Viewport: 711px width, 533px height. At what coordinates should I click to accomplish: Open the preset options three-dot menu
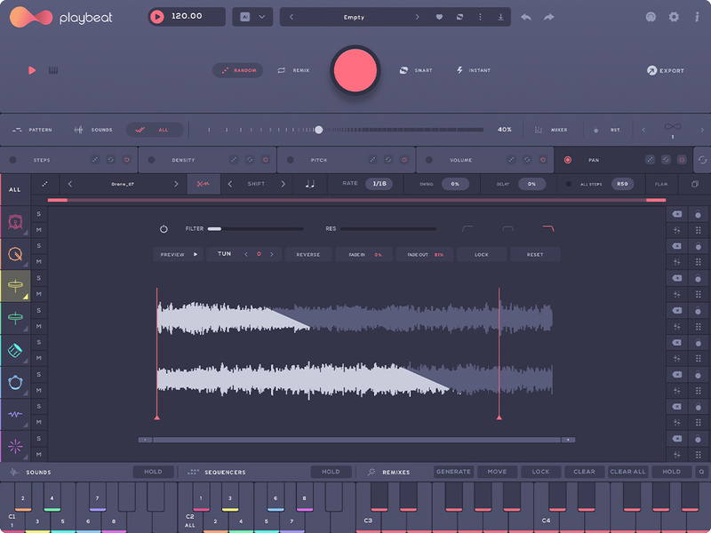[x=480, y=17]
